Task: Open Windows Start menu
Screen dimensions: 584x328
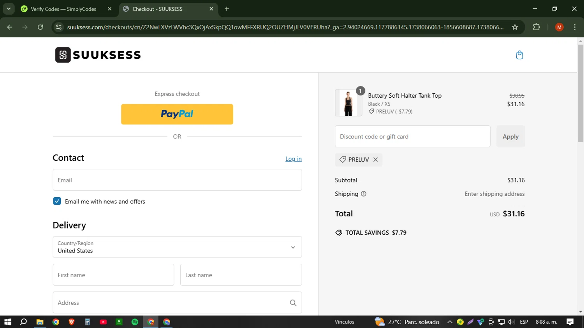Action: 8,322
